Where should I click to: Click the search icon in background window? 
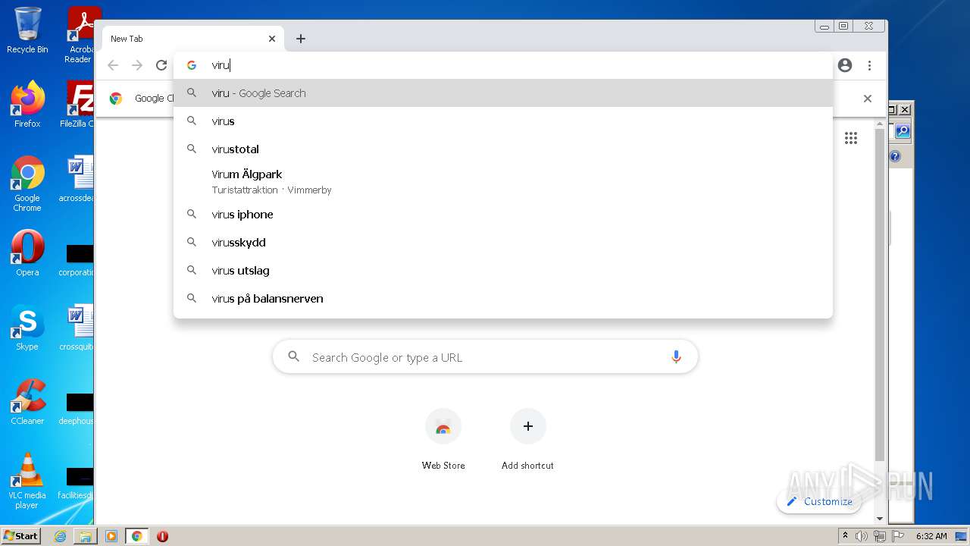click(902, 131)
